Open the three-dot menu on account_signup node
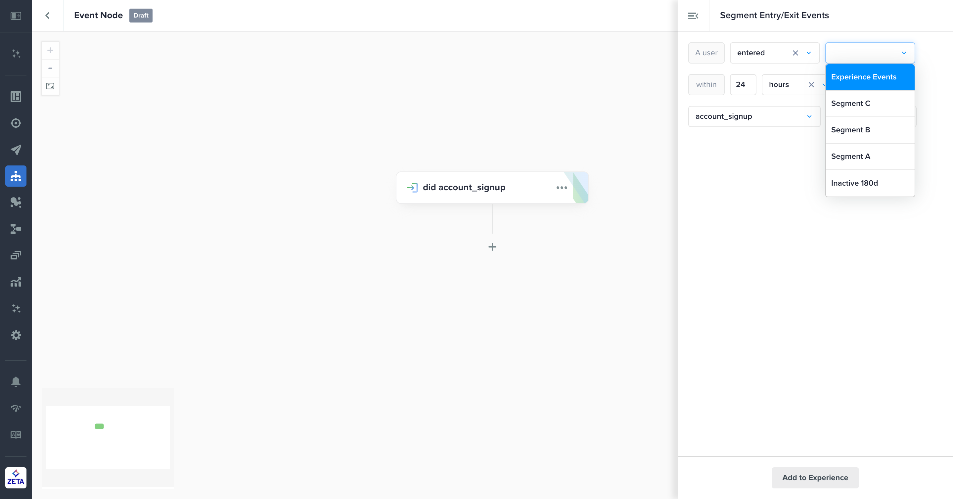 pos(561,188)
